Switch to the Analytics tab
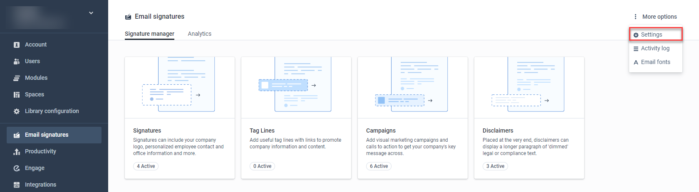Image resolution: width=699 pixels, height=192 pixels. point(199,34)
